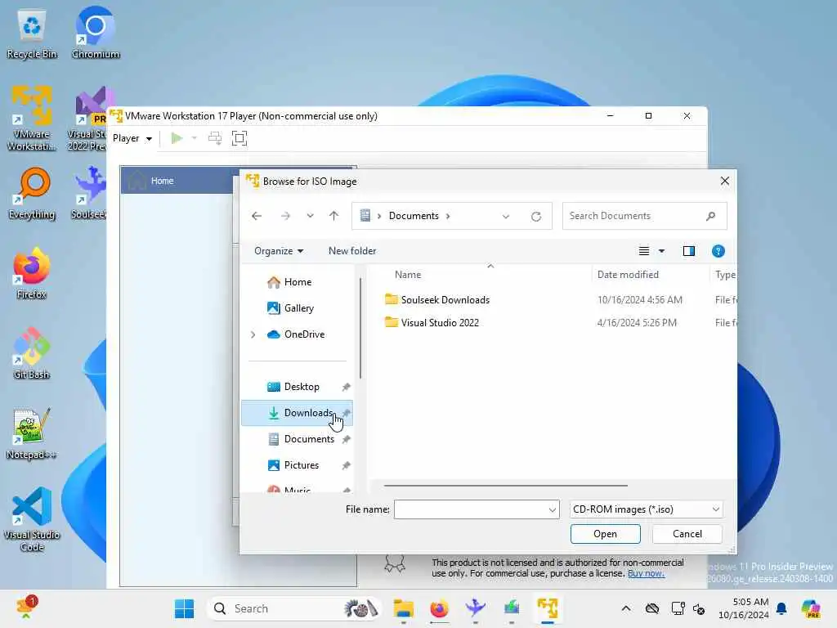Viewport: 837px width, 628px height.
Task: Open Downloads in the navigation pane
Action: click(x=297, y=413)
